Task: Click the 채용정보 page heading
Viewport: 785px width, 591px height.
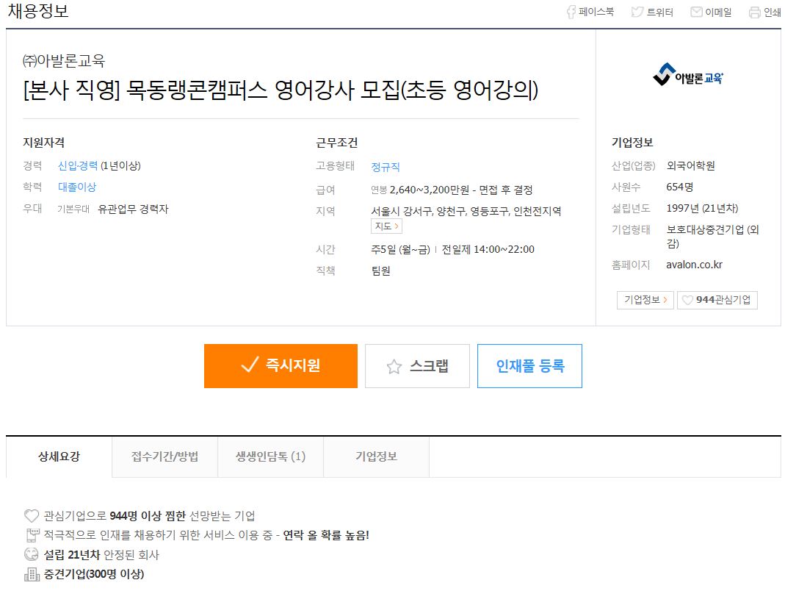Action: coord(38,11)
